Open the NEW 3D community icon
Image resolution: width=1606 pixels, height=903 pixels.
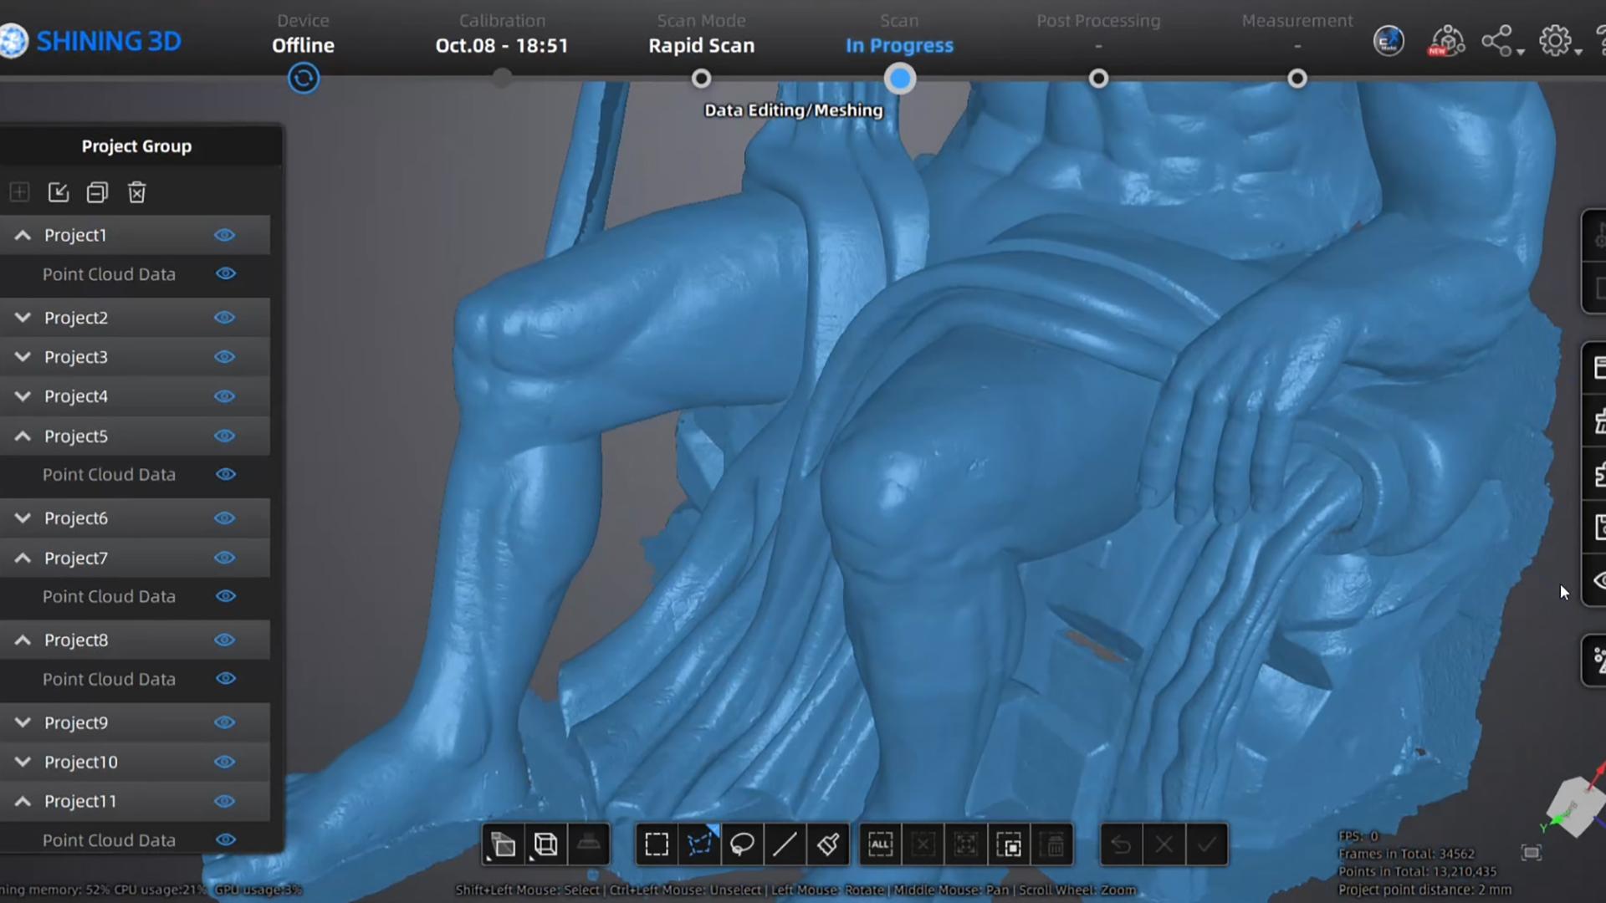(1446, 41)
